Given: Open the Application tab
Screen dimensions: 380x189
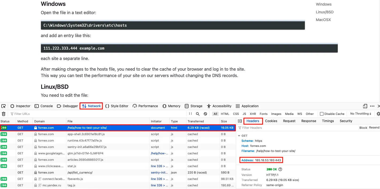Looking at the screenshot, I should (x=247, y=106).
